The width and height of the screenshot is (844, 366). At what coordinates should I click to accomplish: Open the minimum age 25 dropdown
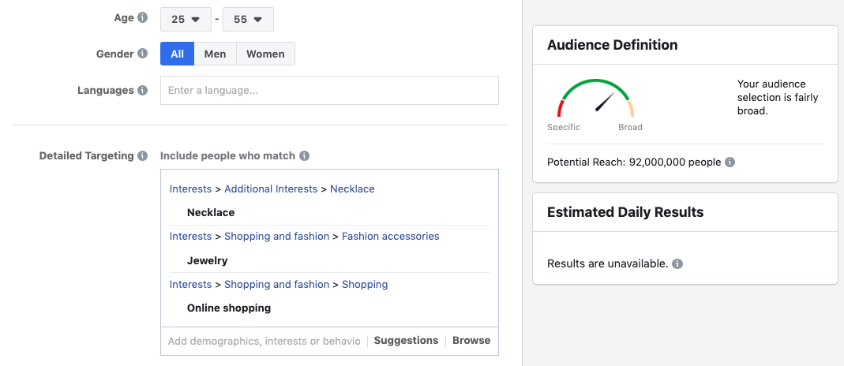click(186, 19)
